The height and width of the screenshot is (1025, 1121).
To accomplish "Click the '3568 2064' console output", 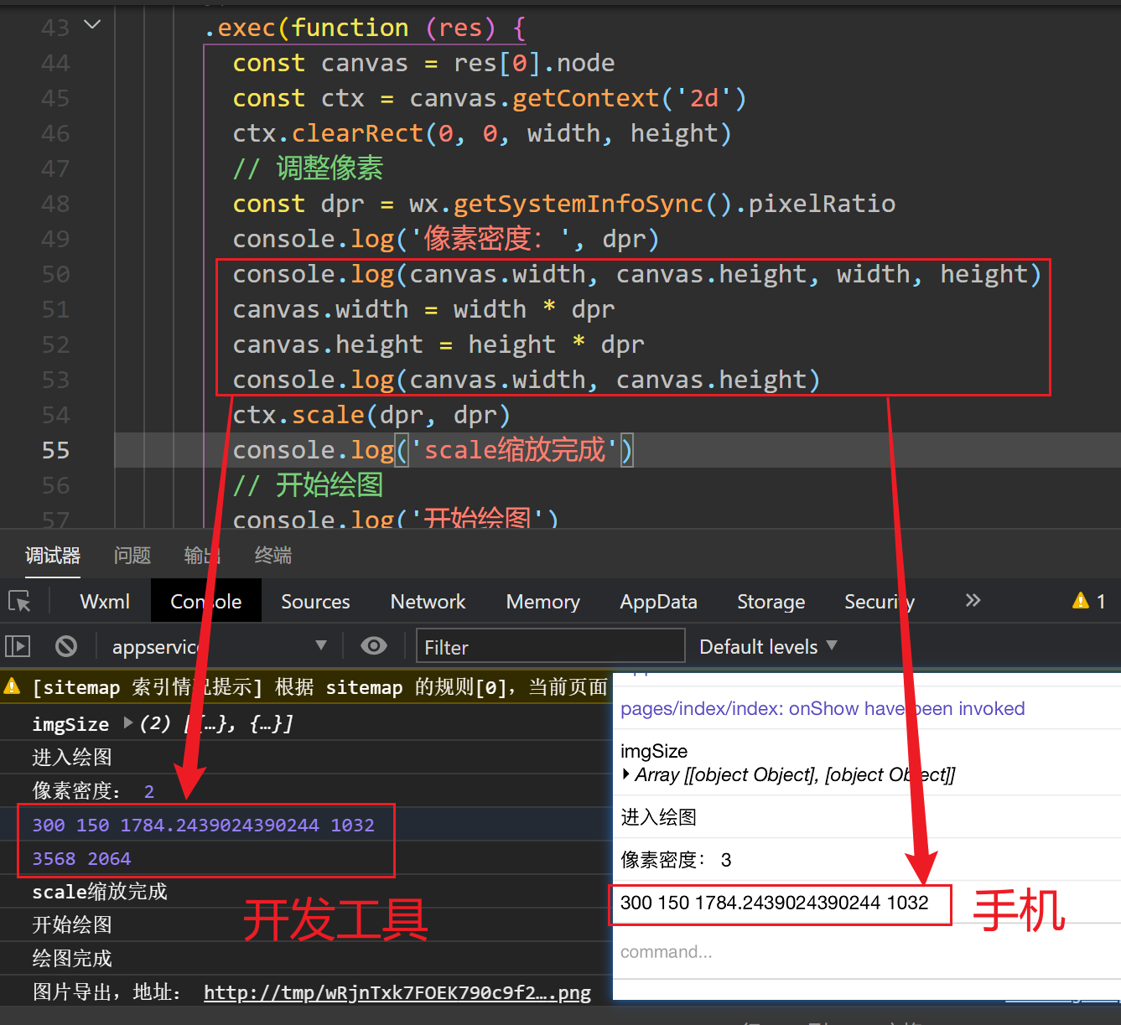I will (x=81, y=858).
